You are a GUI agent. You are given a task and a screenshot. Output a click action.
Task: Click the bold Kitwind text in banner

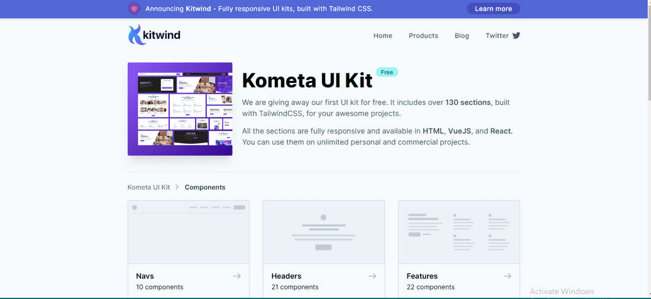pyautogui.click(x=199, y=9)
